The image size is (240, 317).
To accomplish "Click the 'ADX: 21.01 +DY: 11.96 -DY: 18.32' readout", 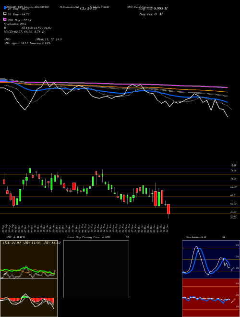I will (31, 243).
